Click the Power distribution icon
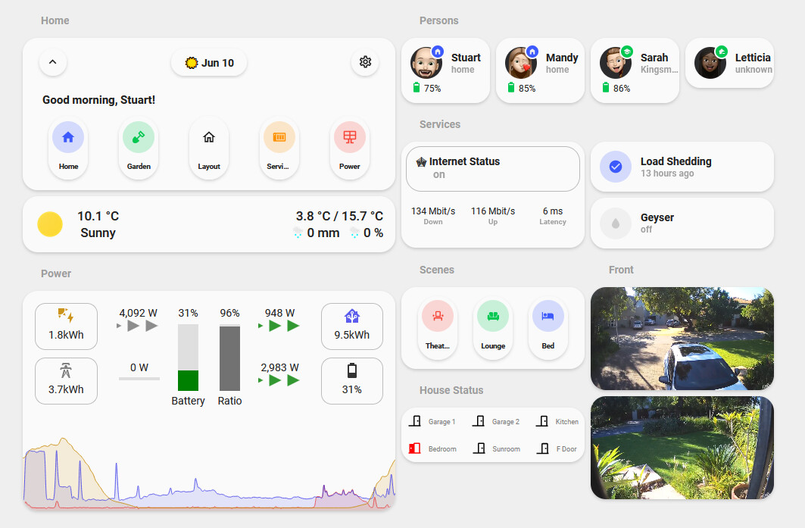Image resolution: width=805 pixels, height=528 pixels. (350, 137)
